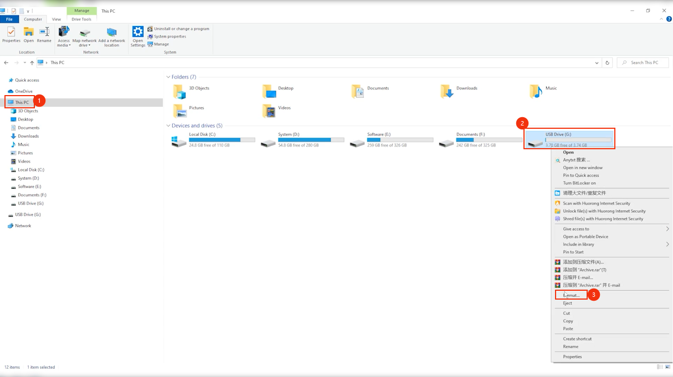Open the Access media ribbon dropdown

tap(64, 36)
